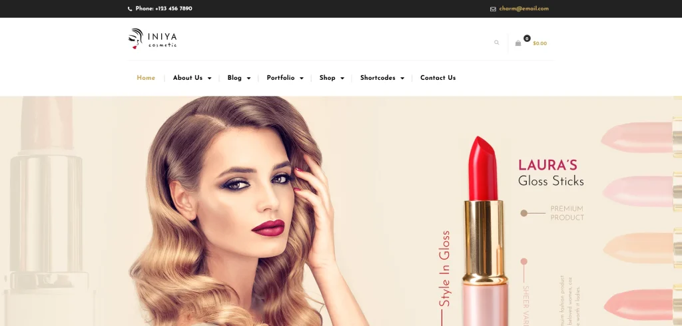The width and height of the screenshot is (682, 326).
Task: Expand the About Us dropdown arrow
Action: [x=209, y=79]
